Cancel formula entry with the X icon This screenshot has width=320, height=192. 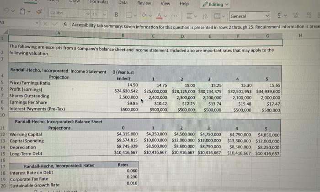[45, 24]
